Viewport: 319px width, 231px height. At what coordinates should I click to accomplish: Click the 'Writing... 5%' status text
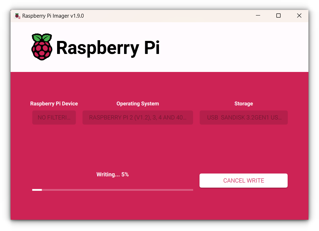pyautogui.click(x=112, y=175)
